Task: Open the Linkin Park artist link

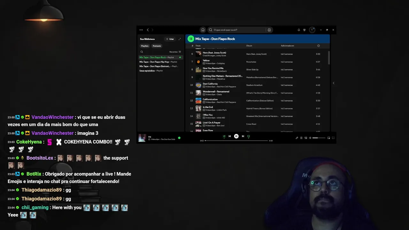Action: 222,110
